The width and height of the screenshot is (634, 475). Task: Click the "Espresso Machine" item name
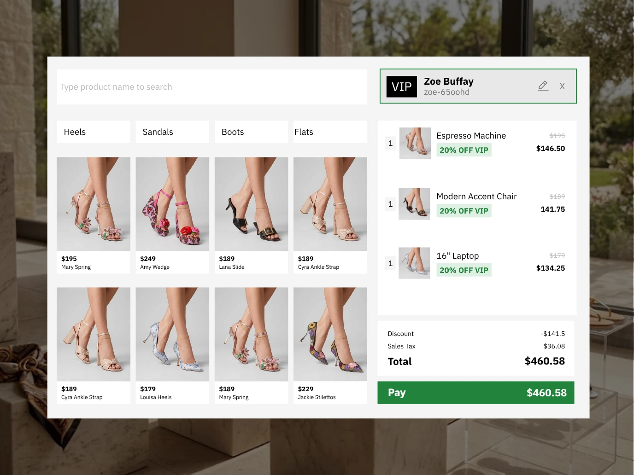point(471,136)
